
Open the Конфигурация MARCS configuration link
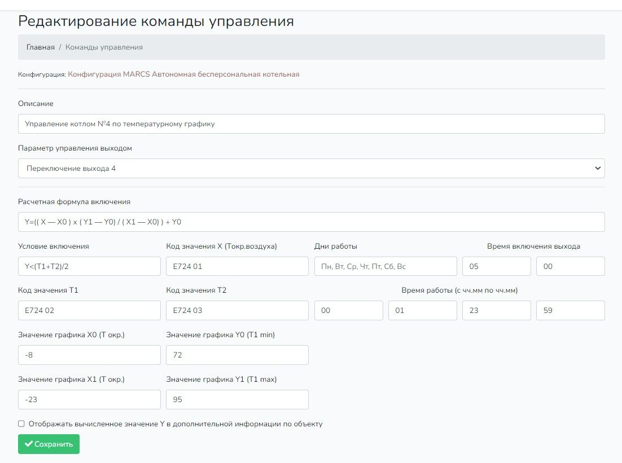tap(183, 74)
